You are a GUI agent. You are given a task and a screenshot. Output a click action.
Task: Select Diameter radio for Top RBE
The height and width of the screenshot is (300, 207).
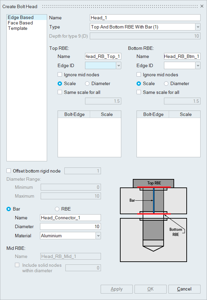coord(87,83)
